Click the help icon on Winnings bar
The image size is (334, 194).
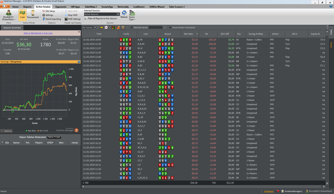coord(79,61)
